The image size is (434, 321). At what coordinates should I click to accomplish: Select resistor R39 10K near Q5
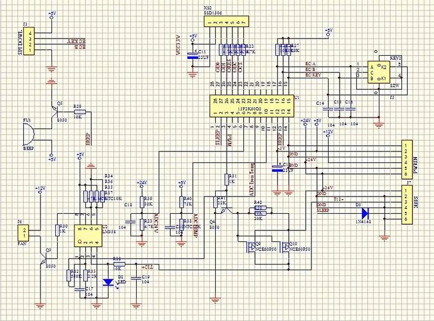80,112
